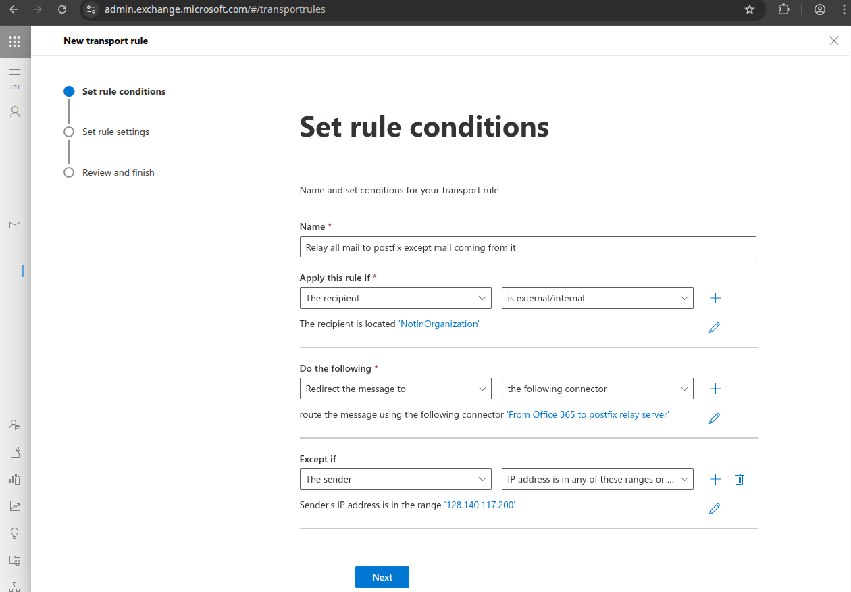The width and height of the screenshot is (851, 592).
Task: Click 'Name and set conditions' description text
Action: point(399,190)
